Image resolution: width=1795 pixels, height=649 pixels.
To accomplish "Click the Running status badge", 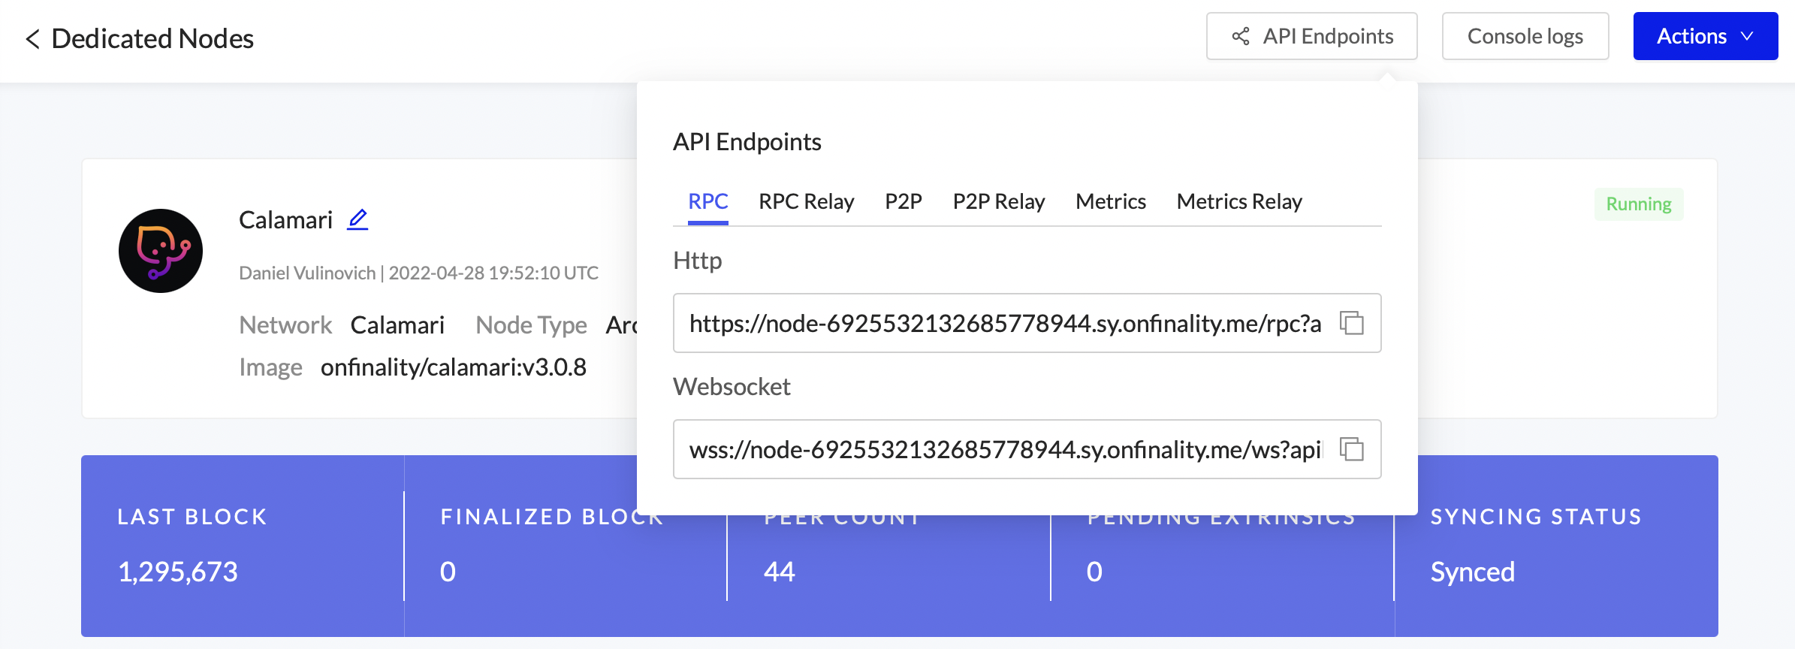I will pyautogui.click(x=1638, y=204).
